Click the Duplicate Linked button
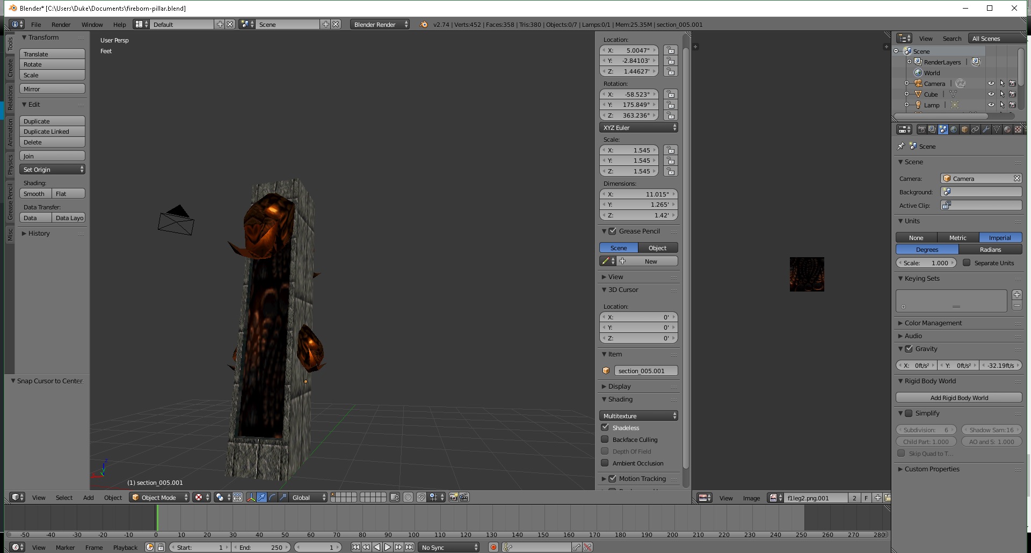The height and width of the screenshot is (553, 1031). pos(52,132)
